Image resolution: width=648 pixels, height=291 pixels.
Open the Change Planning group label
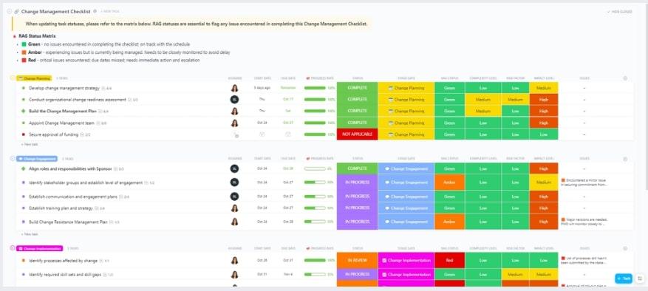(34, 78)
